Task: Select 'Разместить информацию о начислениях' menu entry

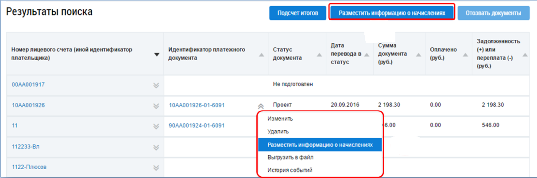Action: coord(319,144)
